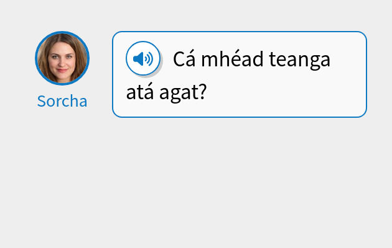Click Sorcha's profile photo
The width and height of the screenshot is (392, 248).
(62, 58)
